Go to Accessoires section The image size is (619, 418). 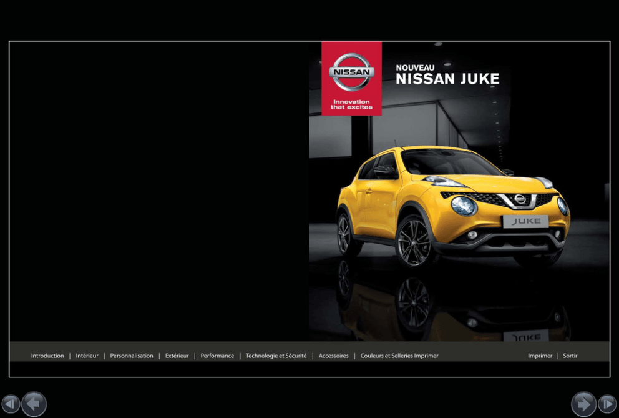click(334, 356)
